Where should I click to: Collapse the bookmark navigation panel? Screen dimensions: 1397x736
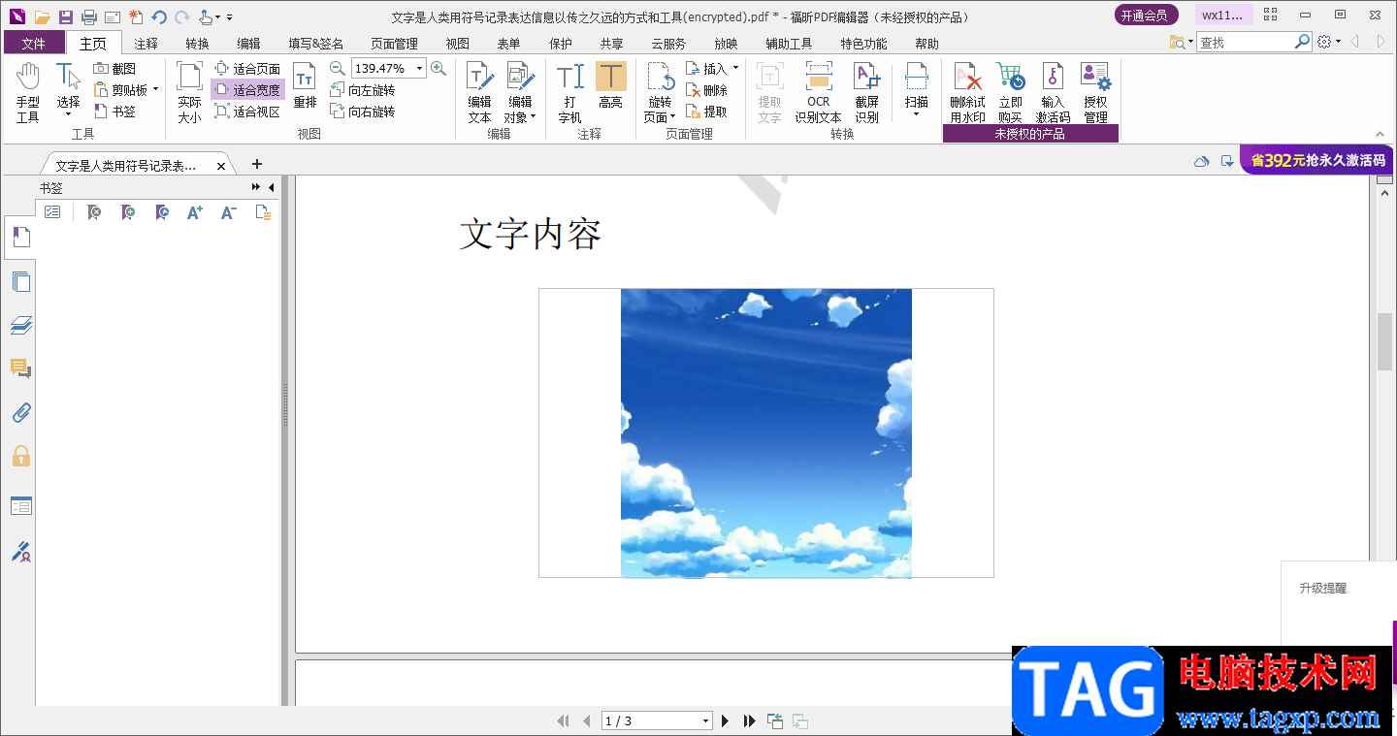[x=271, y=187]
